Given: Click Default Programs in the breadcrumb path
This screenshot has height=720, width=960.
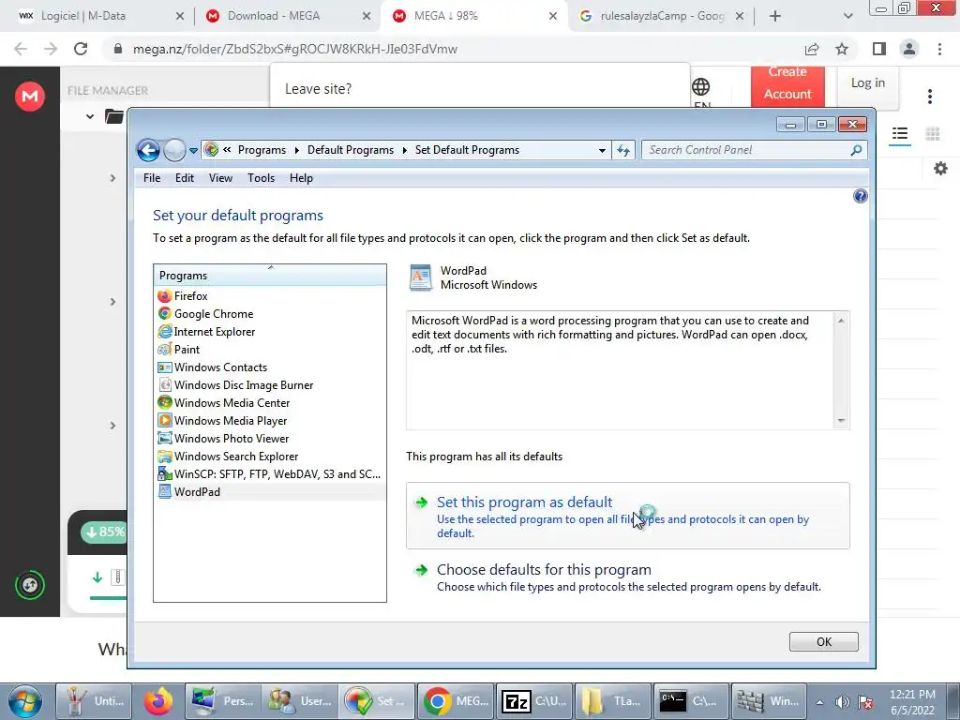Looking at the screenshot, I should (351, 150).
